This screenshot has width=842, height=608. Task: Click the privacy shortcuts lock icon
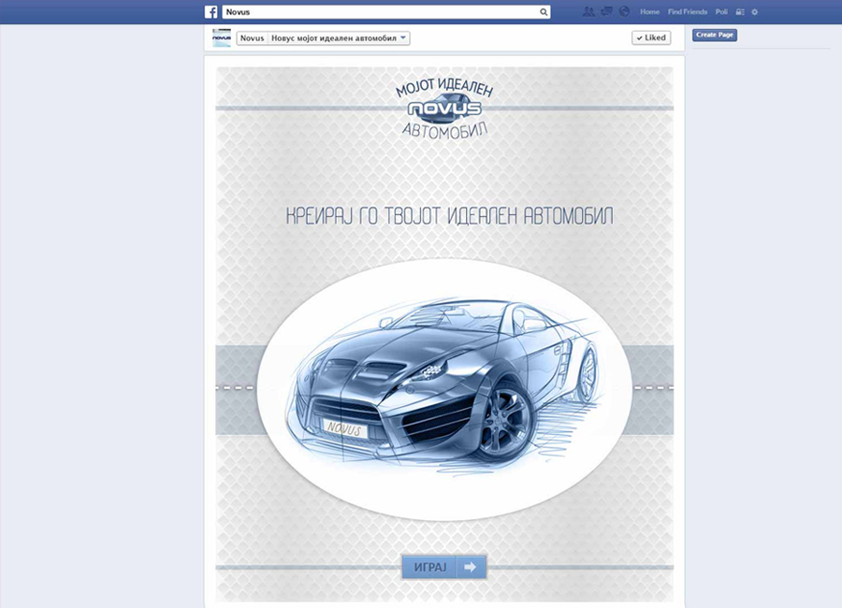pos(739,12)
